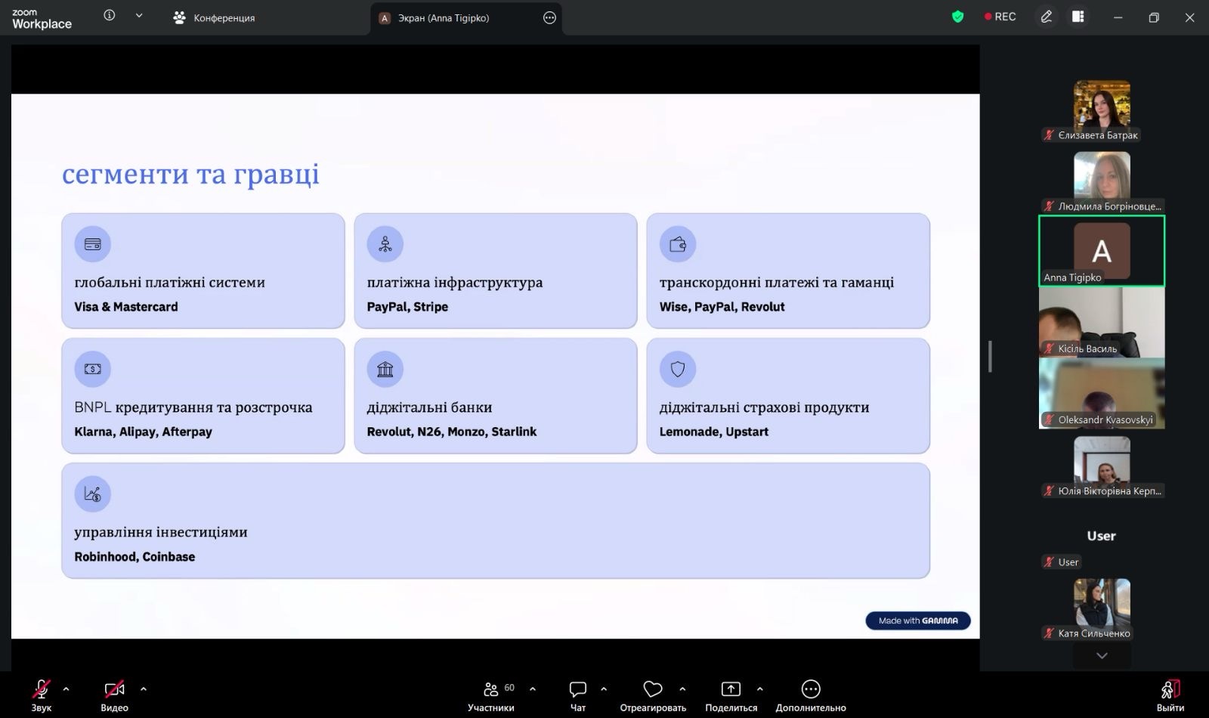The image size is (1209, 718).
Task: Open Дополнительно more options menu
Action: pos(811,695)
